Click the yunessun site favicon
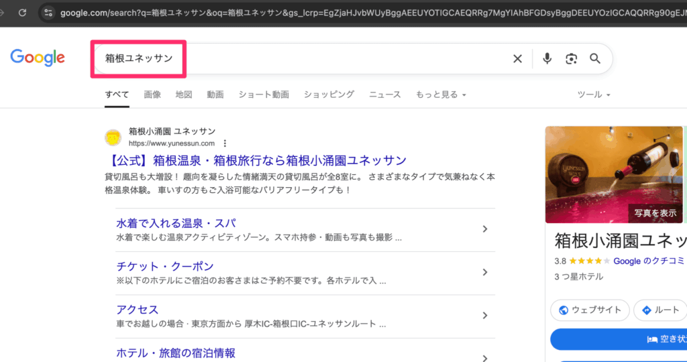The image size is (687, 362). coord(113,137)
